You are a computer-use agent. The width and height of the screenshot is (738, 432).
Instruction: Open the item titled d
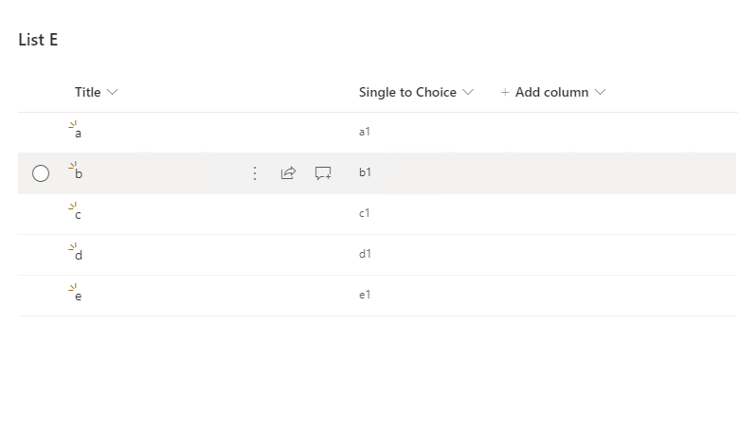click(x=79, y=256)
